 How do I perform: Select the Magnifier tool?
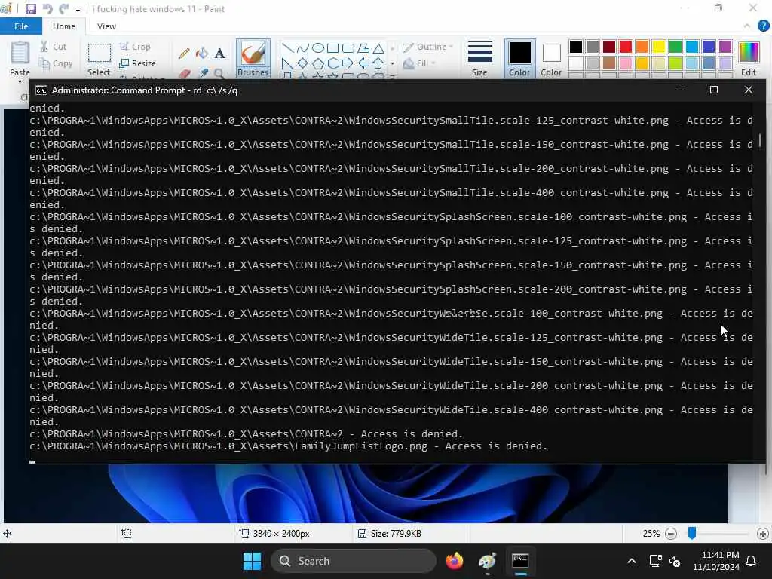219,74
